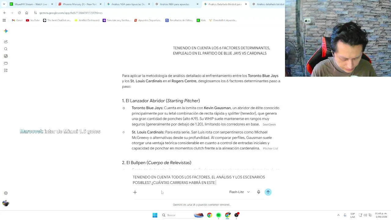The height and width of the screenshot is (220, 391).
Task: Click the "Toronto Blue Jays:" bullet label
Action: click(x=147, y=108)
